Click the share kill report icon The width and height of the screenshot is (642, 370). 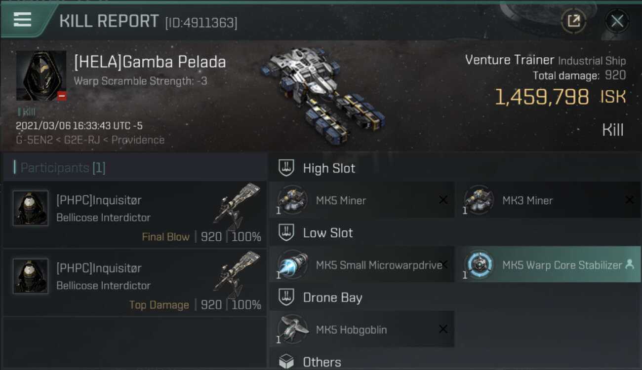[573, 21]
